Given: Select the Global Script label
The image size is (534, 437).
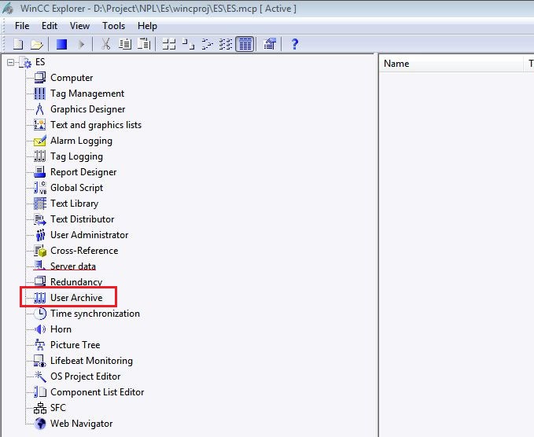Looking at the screenshot, I should click(x=76, y=188).
